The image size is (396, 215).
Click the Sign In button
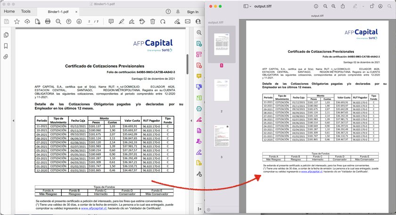(192, 11)
